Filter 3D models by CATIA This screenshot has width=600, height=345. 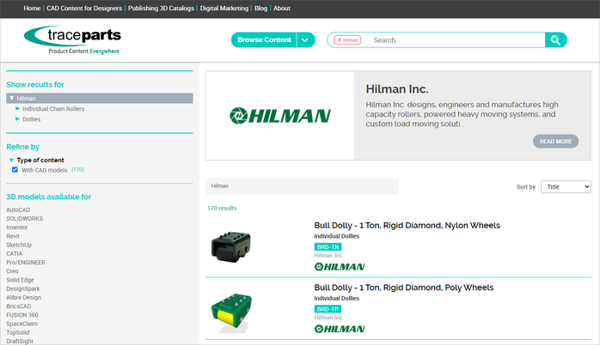[x=14, y=254]
